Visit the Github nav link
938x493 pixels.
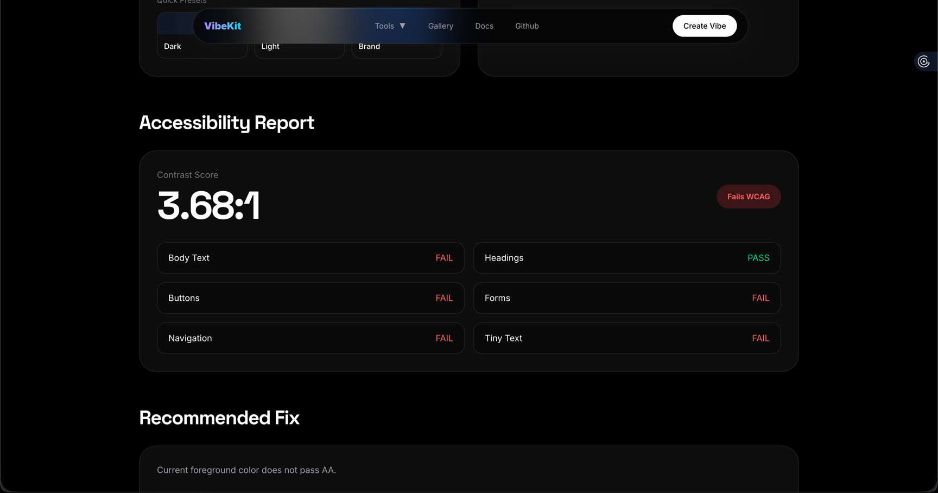coord(527,26)
